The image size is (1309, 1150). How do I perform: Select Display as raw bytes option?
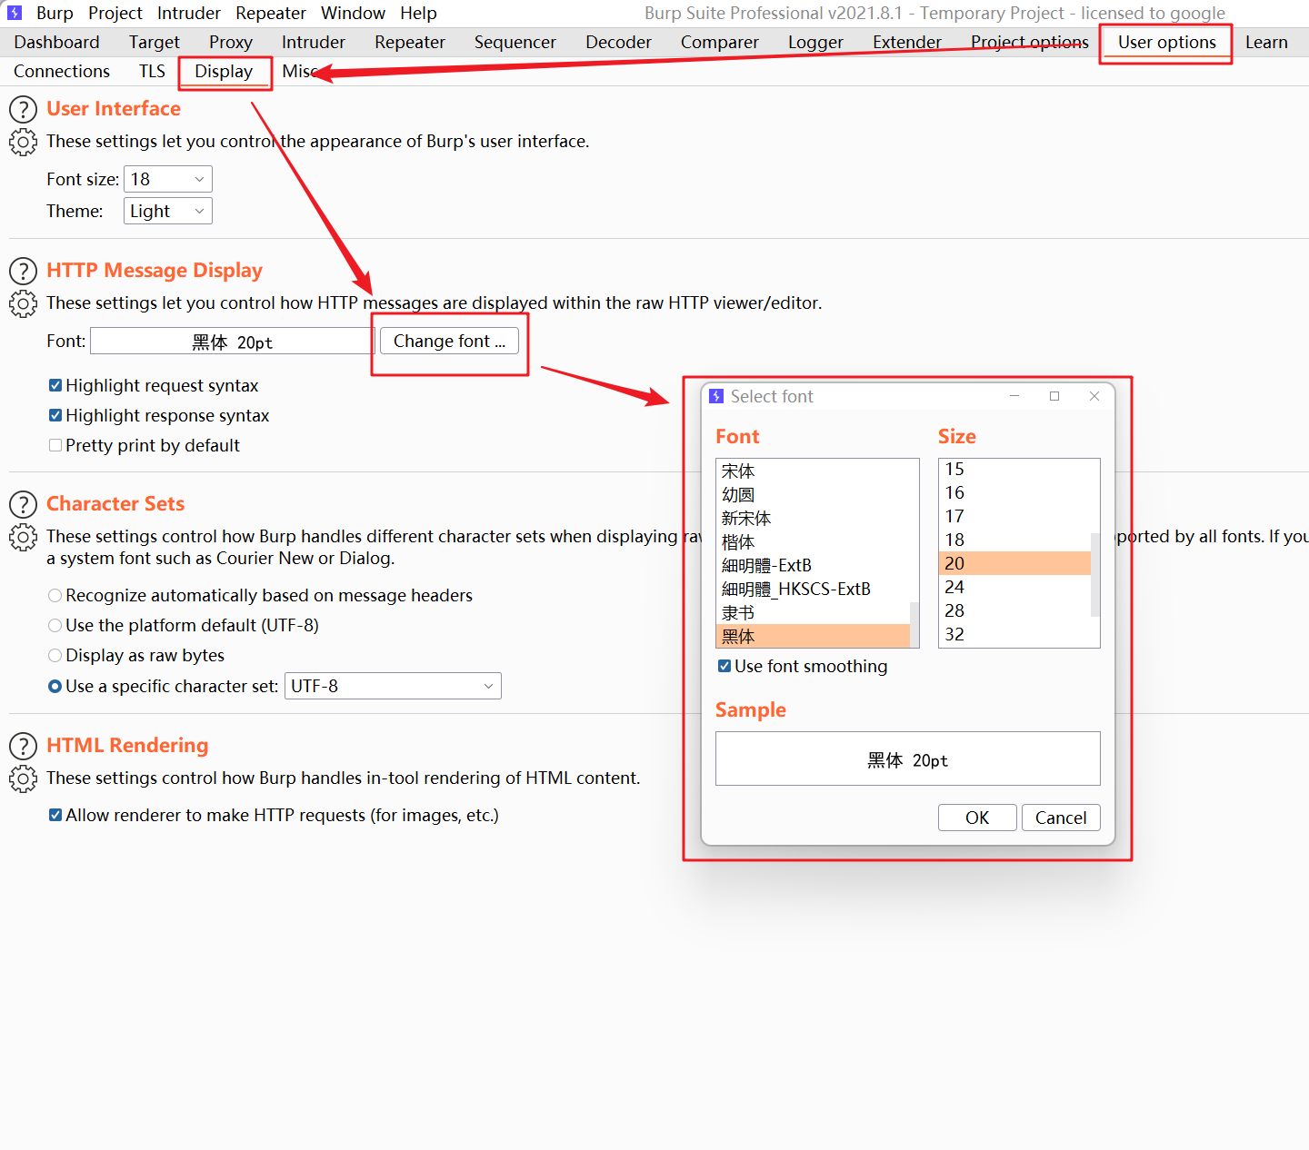(x=55, y=655)
